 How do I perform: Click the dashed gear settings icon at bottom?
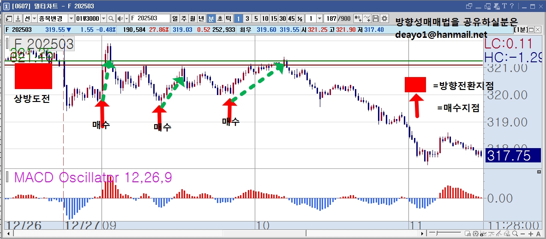pyautogui.click(x=475, y=233)
